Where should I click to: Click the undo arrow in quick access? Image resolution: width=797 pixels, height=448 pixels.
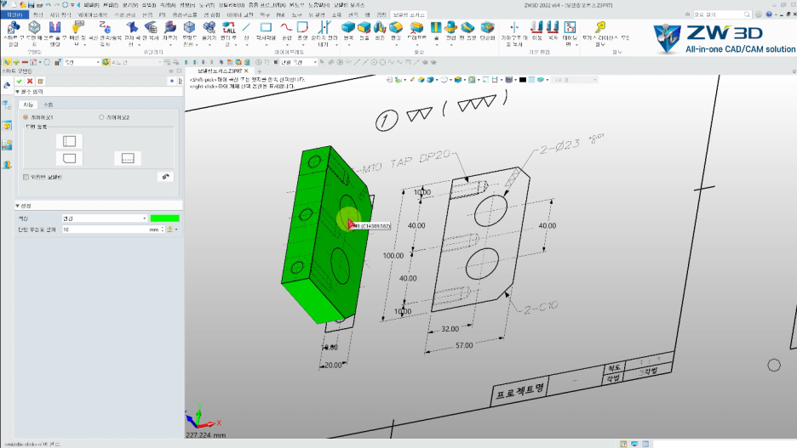[48, 5]
